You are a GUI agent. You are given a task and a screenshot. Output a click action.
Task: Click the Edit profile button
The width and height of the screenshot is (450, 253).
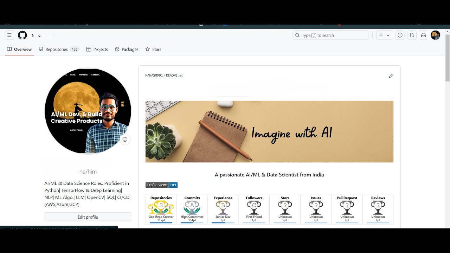88,217
